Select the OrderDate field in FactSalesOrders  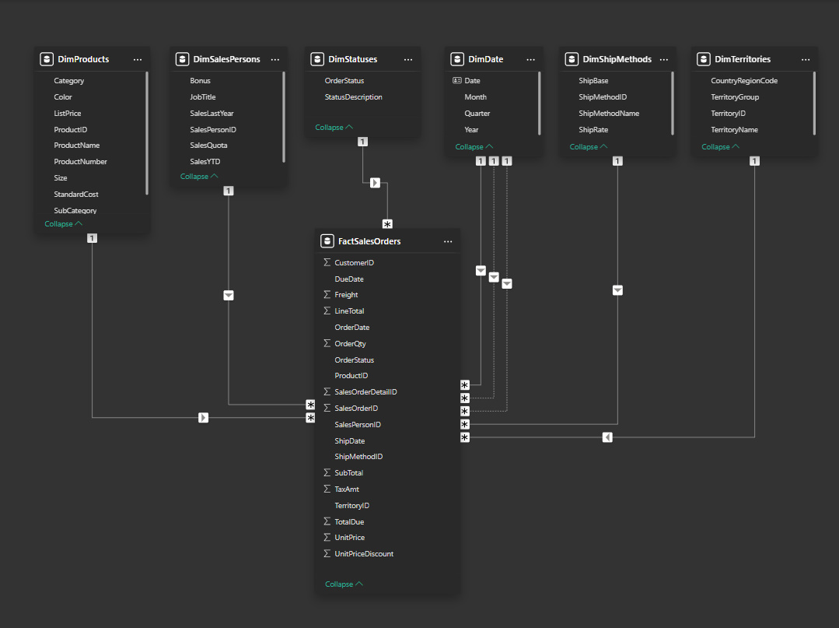click(x=352, y=327)
